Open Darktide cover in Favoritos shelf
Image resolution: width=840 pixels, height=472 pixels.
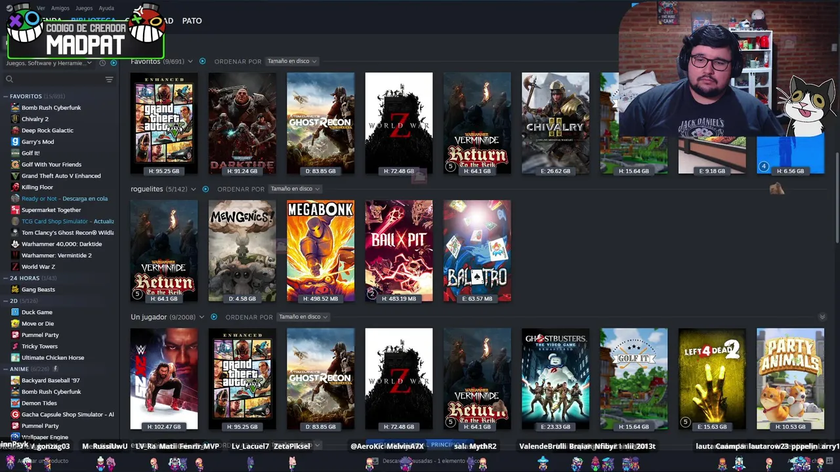(242, 123)
